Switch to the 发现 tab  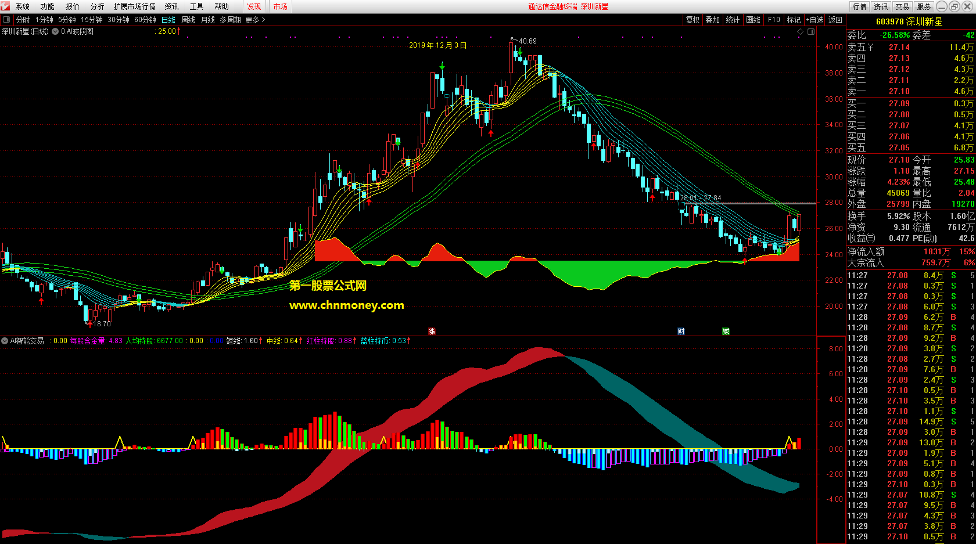tap(254, 6)
